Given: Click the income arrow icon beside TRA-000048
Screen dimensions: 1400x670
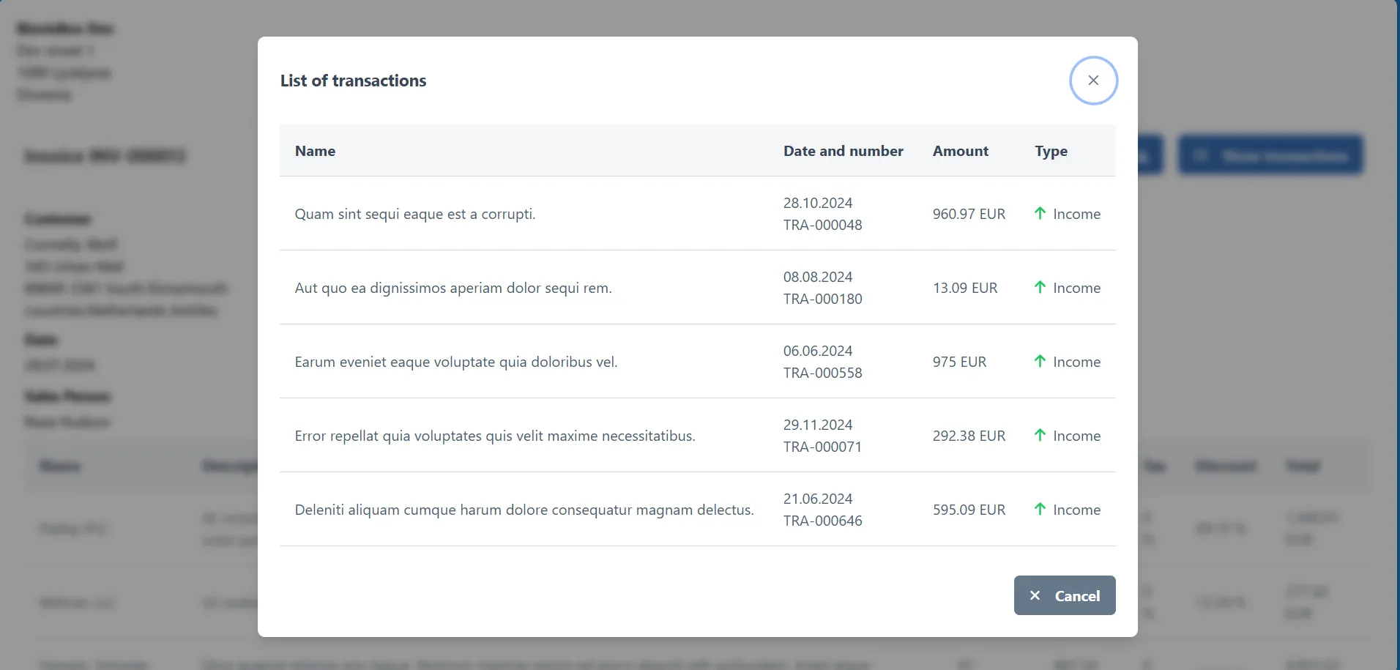Looking at the screenshot, I should point(1040,213).
